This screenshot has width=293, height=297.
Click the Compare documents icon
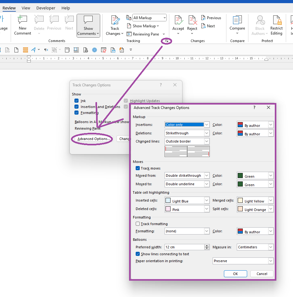pyautogui.click(x=237, y=20)
